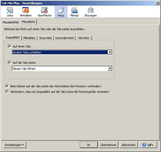The height and width of the screenshot is (152, 161).
Task: Open the Links settings category
Action: pos(10,12)
